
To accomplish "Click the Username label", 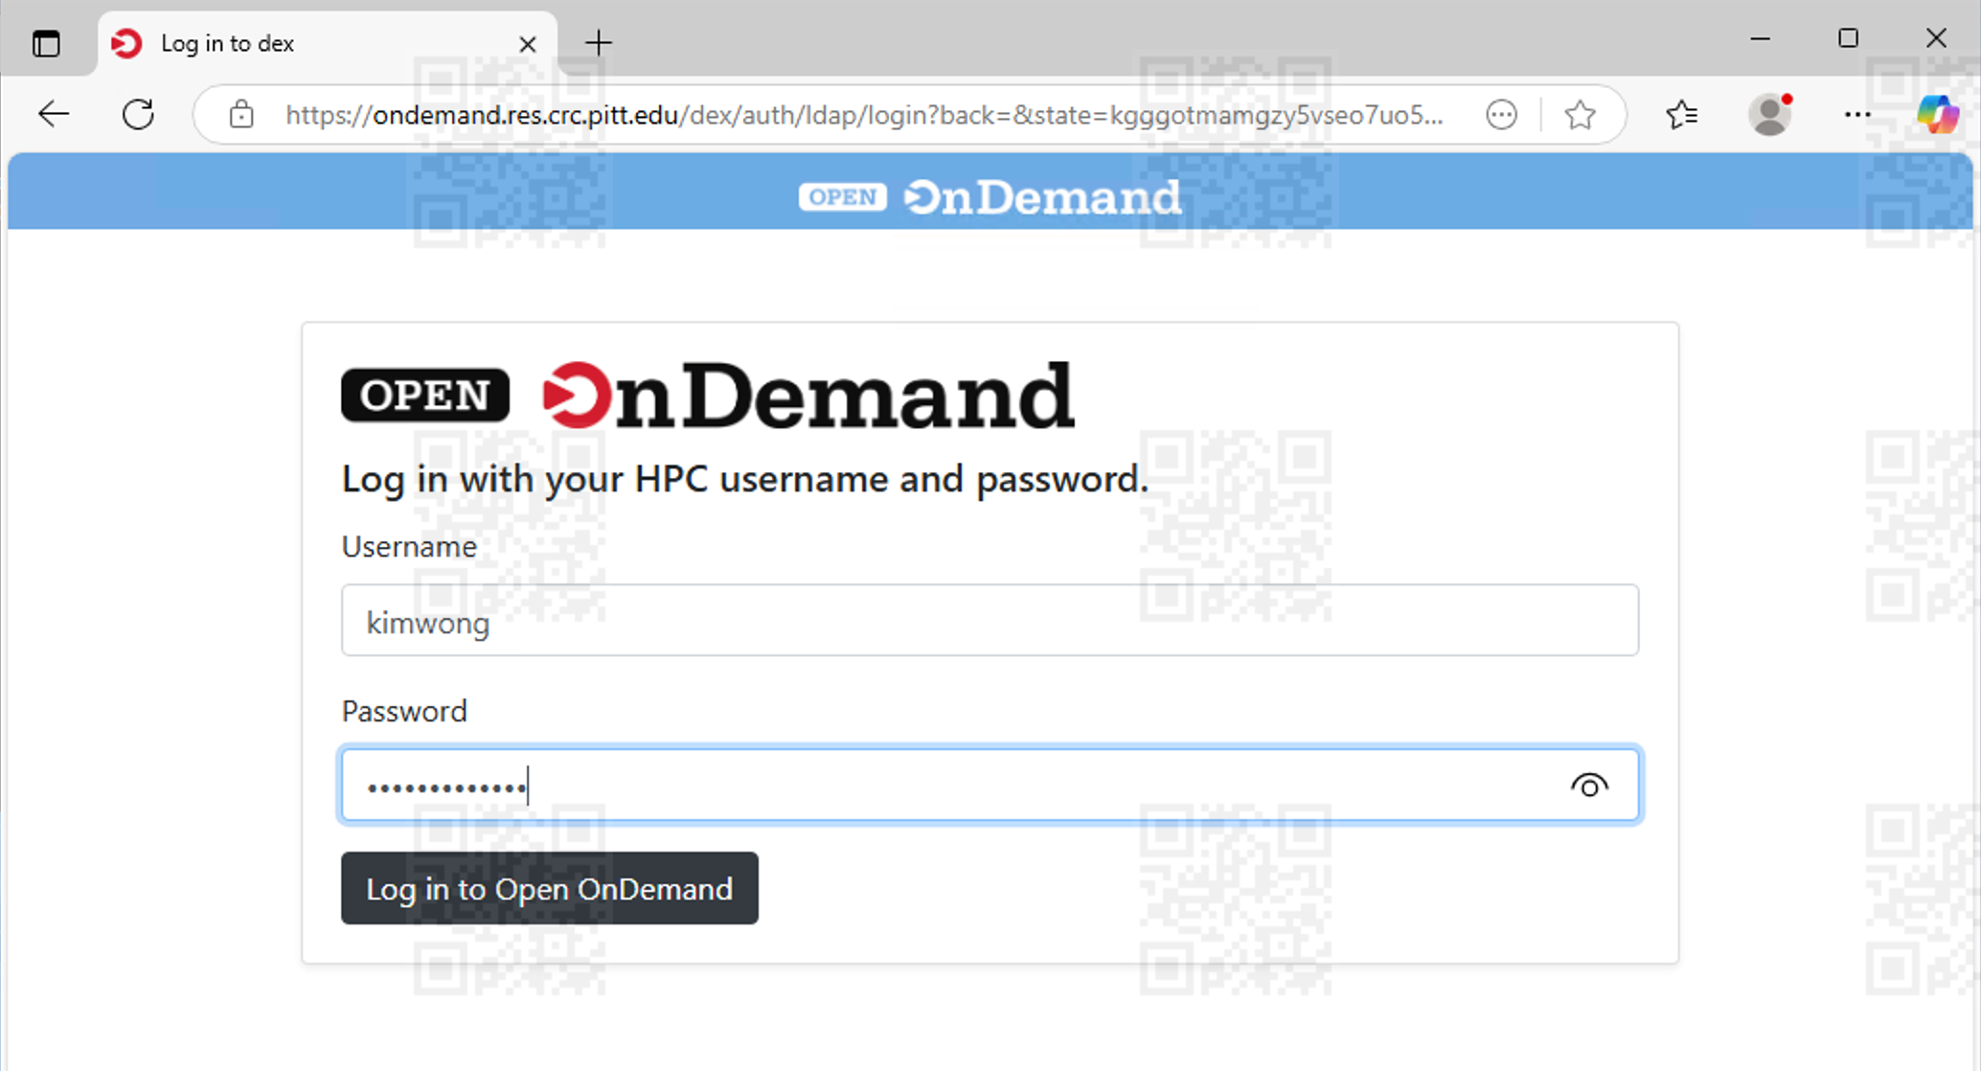I will tap(409, 546).
